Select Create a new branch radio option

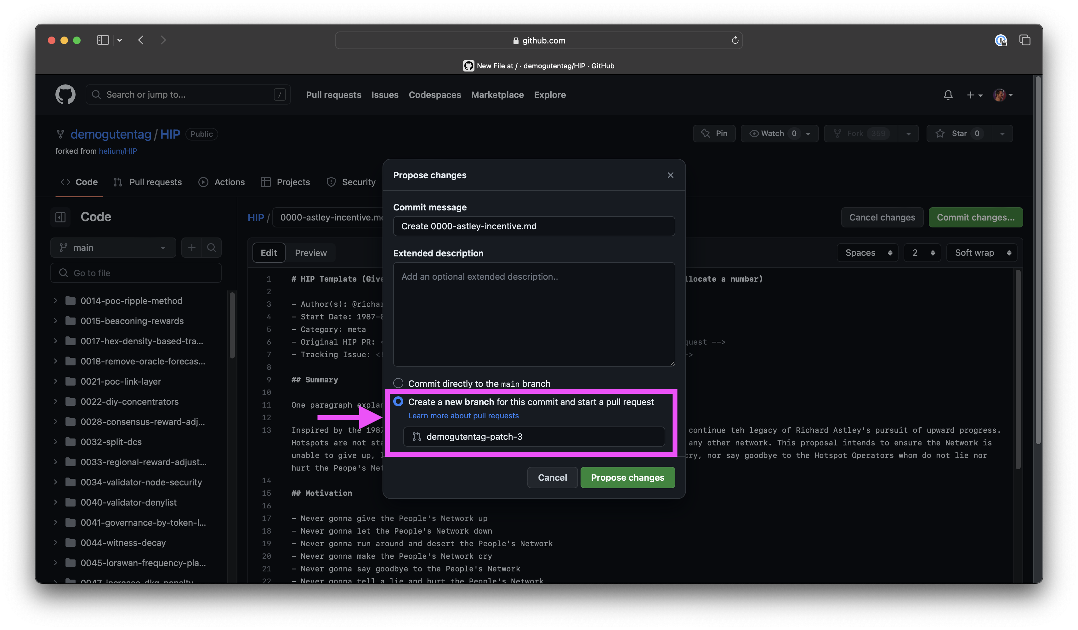398,401
